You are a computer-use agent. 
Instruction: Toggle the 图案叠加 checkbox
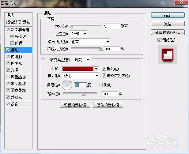8,90
